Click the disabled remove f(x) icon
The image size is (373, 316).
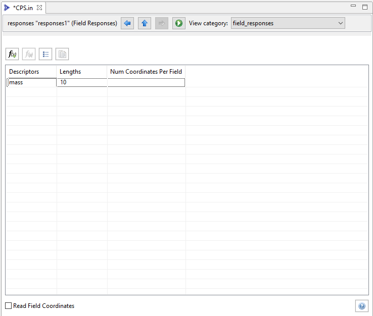point(29,54)
